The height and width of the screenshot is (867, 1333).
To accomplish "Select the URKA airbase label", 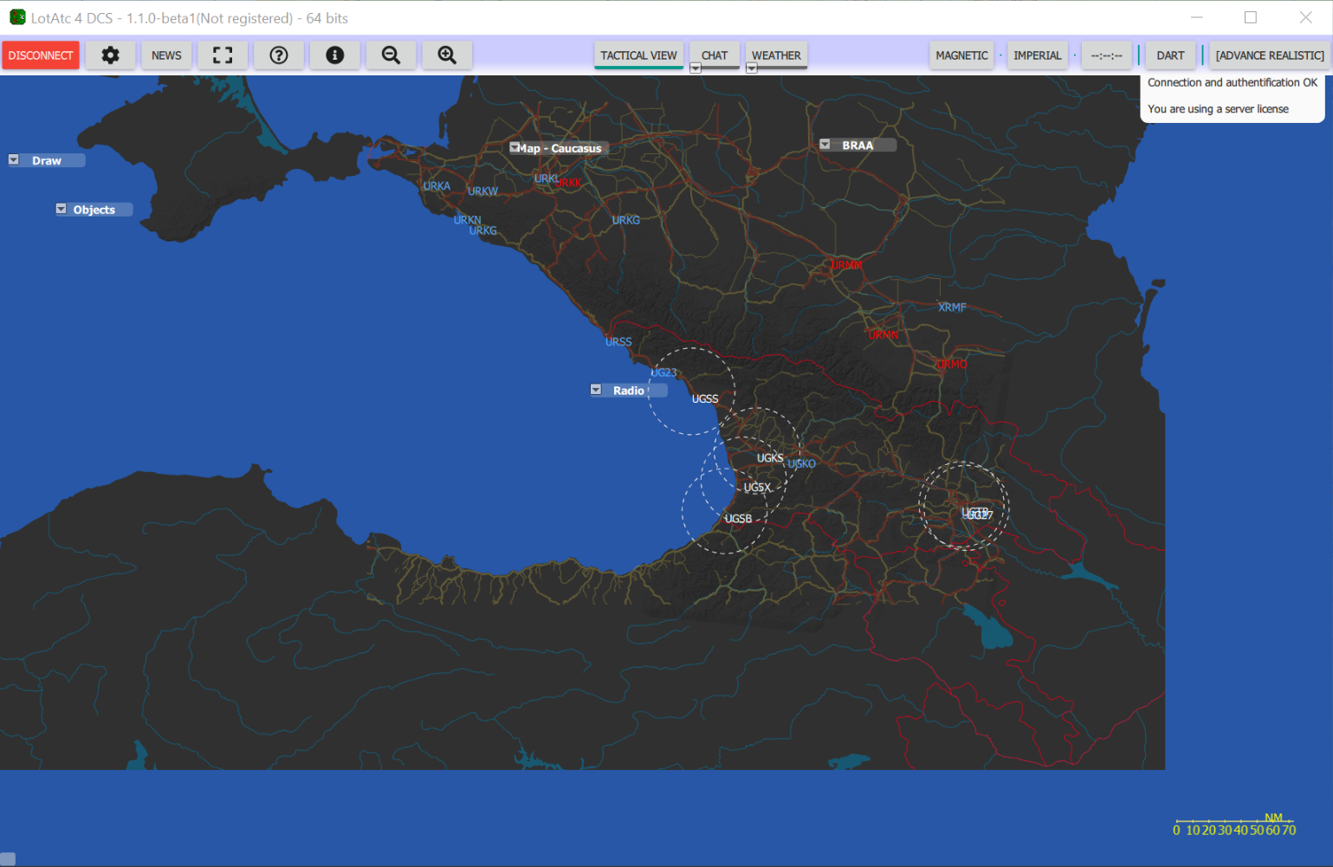I will (x=437, y=186).
